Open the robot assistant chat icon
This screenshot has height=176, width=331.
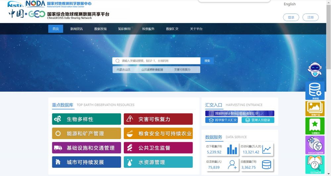coord(314,70)
